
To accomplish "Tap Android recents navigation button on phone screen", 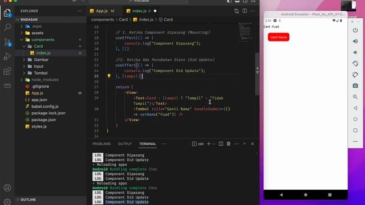I will 330,195.
